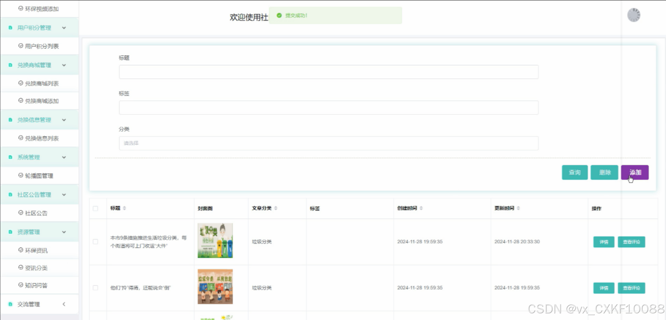Open 兑换信息列表 menu item
The height and width of the screenshot is (320, 666).
pyautogui.click(x=39, y=138)
